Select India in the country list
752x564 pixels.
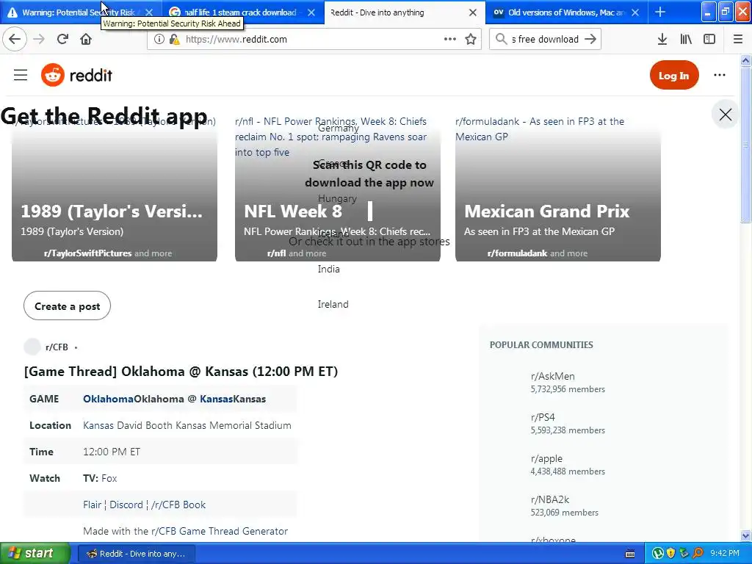click(x=328, y=269)
